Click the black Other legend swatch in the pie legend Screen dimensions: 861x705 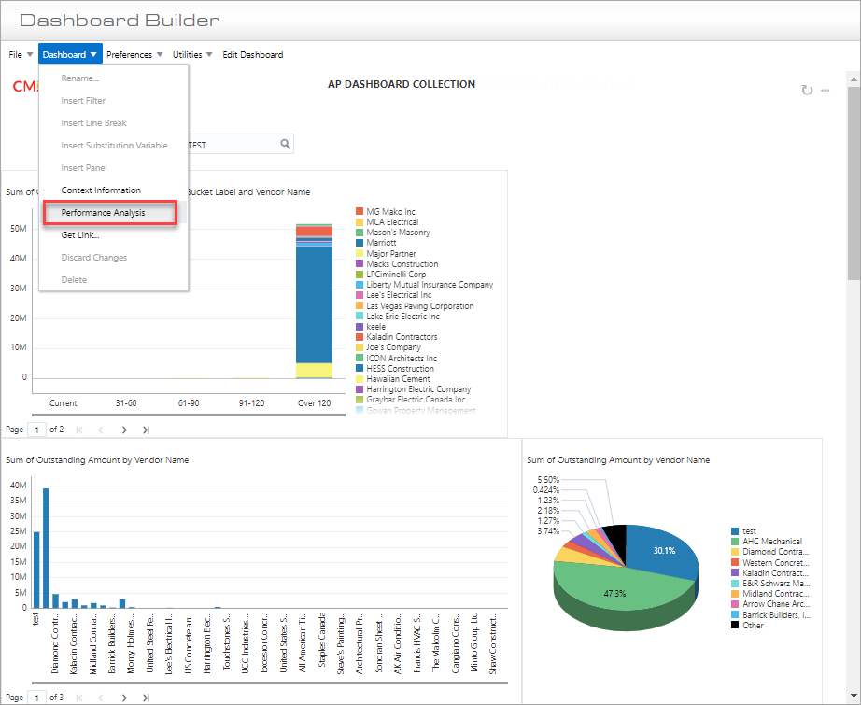735,625
